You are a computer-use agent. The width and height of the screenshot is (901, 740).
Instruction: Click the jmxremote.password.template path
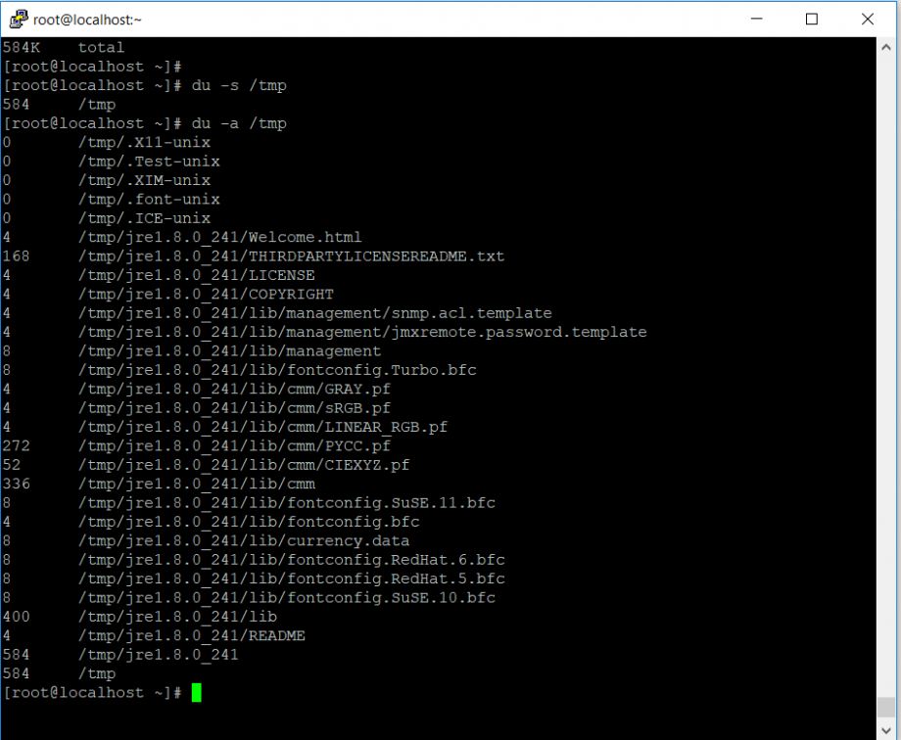(x=362, y=332)
